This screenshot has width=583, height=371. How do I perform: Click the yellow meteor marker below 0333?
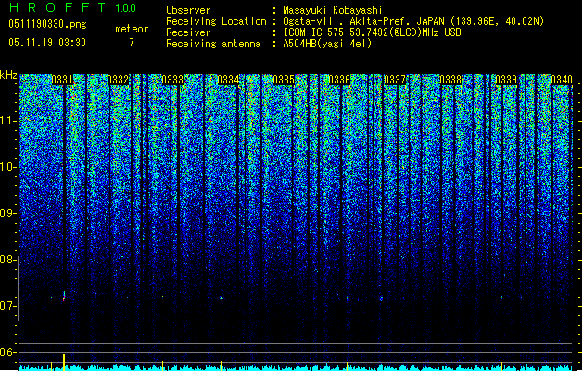click(x=162, y=365)
